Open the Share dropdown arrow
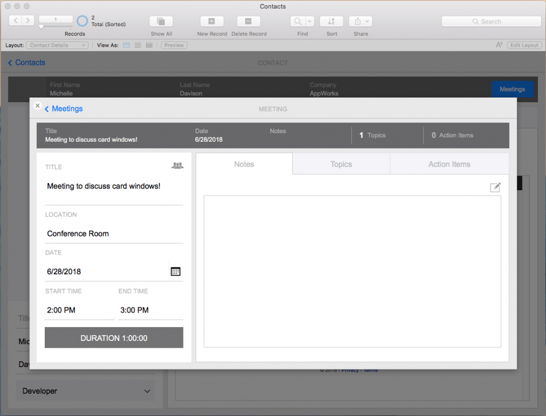The width and height of the screenshot is (546, 416). point(367,21)
